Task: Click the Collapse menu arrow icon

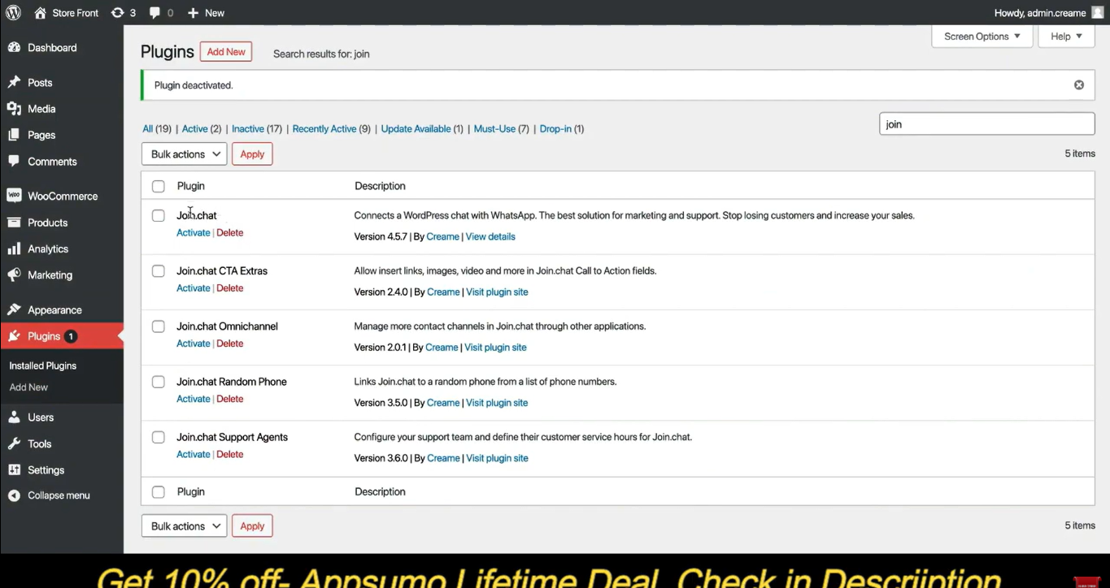Action: tap(14, 495)
